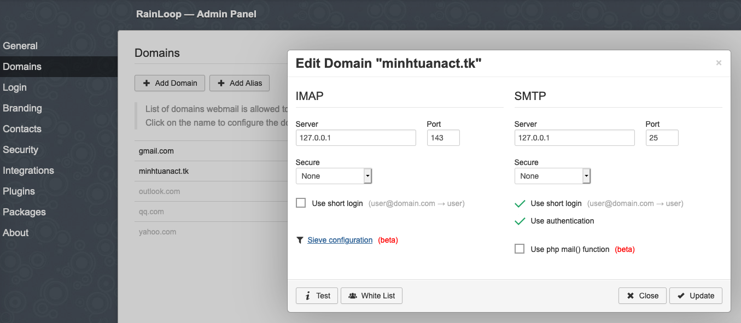Click the SMTP Port input field

pos(662,138)
